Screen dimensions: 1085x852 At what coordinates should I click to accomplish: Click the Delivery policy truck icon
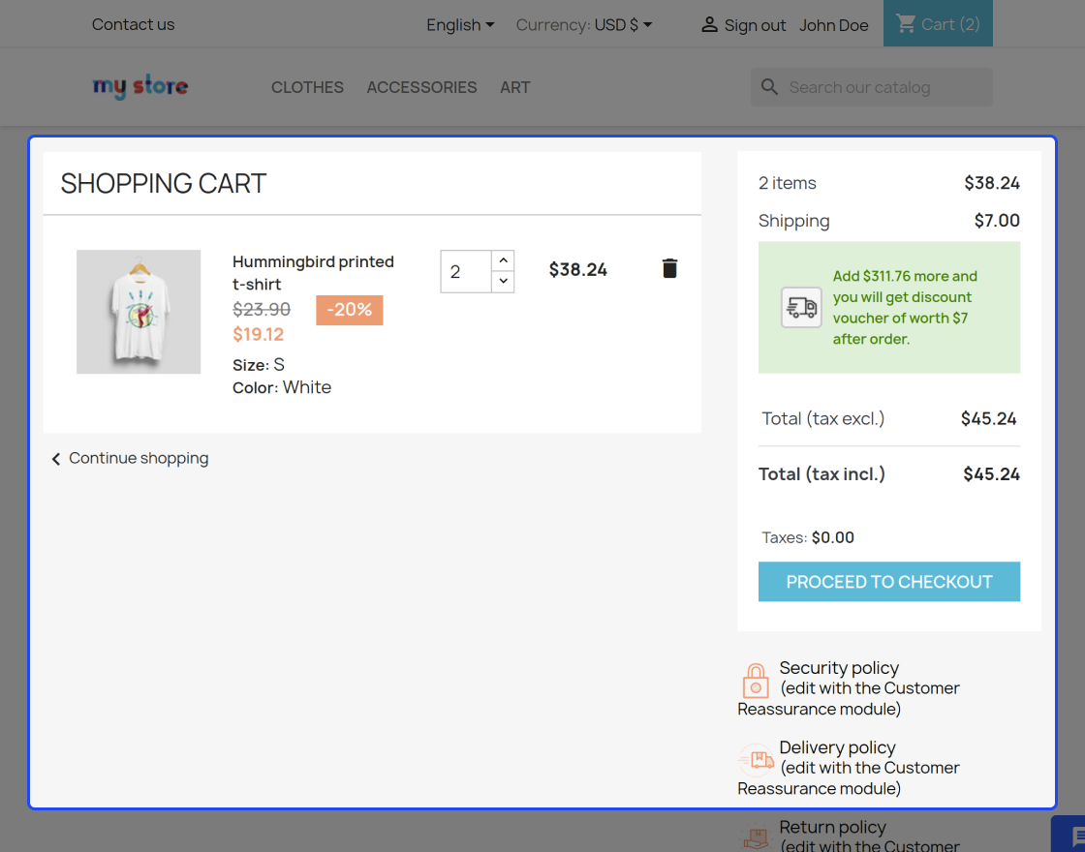point(755,760)
